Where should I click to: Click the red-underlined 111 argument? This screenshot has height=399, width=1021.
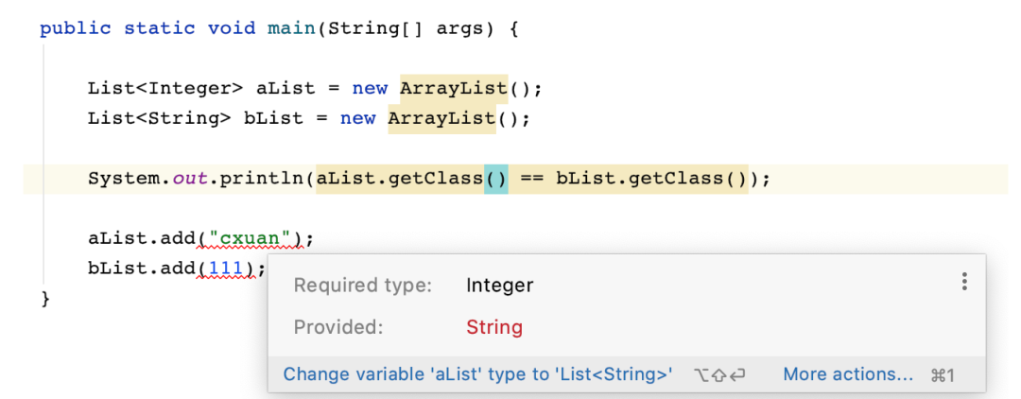pos(226,269)
